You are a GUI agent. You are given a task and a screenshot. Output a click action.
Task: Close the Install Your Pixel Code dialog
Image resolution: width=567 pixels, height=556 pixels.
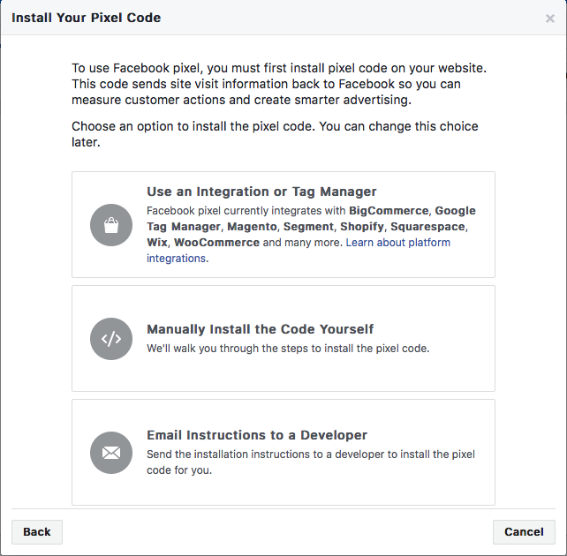[550, 19]
